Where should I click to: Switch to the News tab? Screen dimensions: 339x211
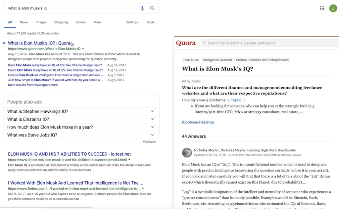pyautogui.click(x=24, y=22)
